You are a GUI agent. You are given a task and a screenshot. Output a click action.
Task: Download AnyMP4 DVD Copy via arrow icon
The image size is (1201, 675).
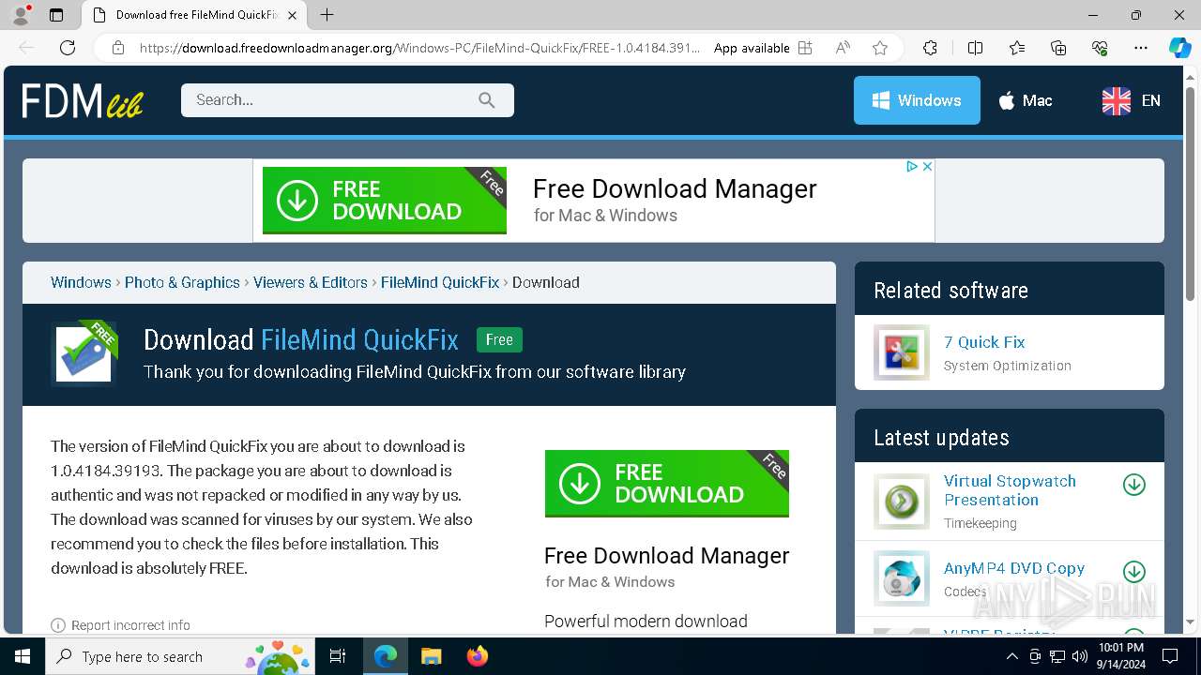pyautogui.click(x=1134, y=571)
